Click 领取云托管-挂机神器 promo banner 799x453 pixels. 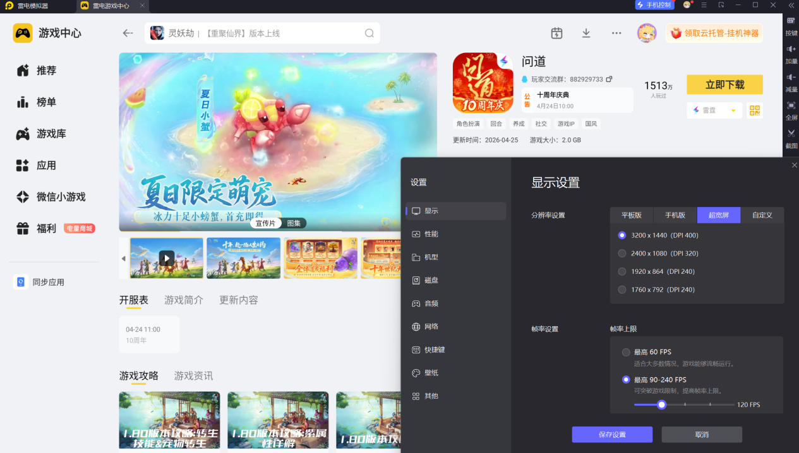point(714,33)
